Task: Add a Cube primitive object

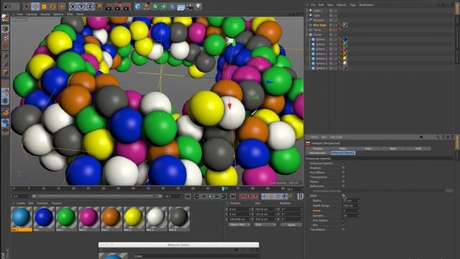Action: [138, 6]
